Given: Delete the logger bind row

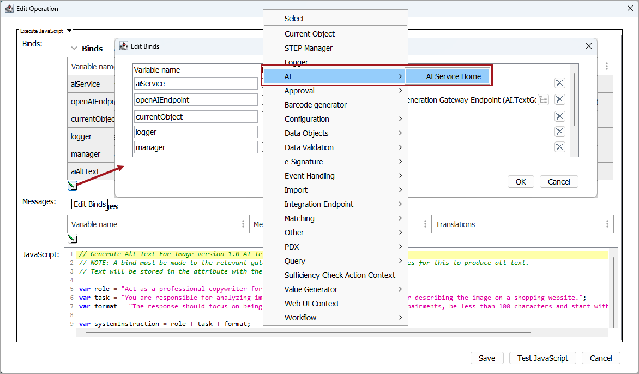Looking at the screenshot, I should (x=559, y=132).
